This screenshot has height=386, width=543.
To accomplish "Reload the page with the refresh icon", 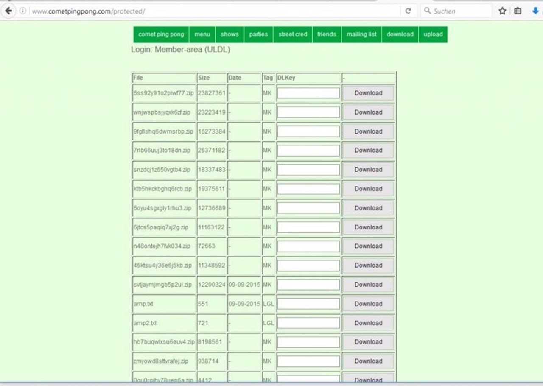I will click(408, 11).
